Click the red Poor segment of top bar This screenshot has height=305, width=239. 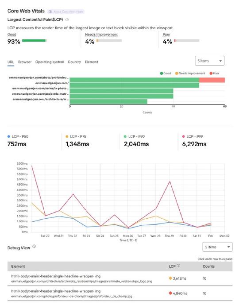pyautogui.click(x=212, y=80)
